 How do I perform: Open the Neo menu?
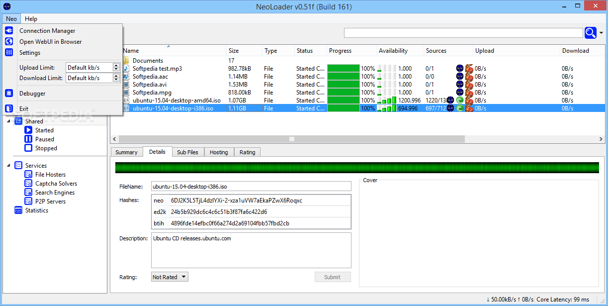(x=11, y=19)
